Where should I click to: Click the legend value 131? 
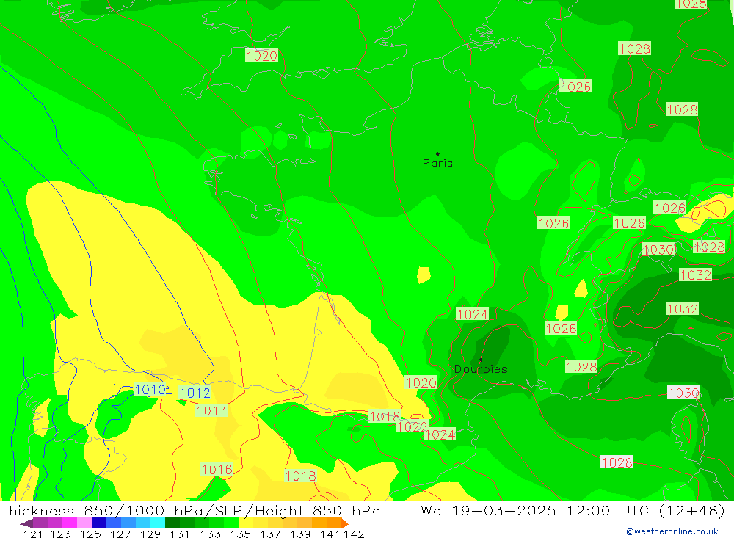click(x=179, y=534)
